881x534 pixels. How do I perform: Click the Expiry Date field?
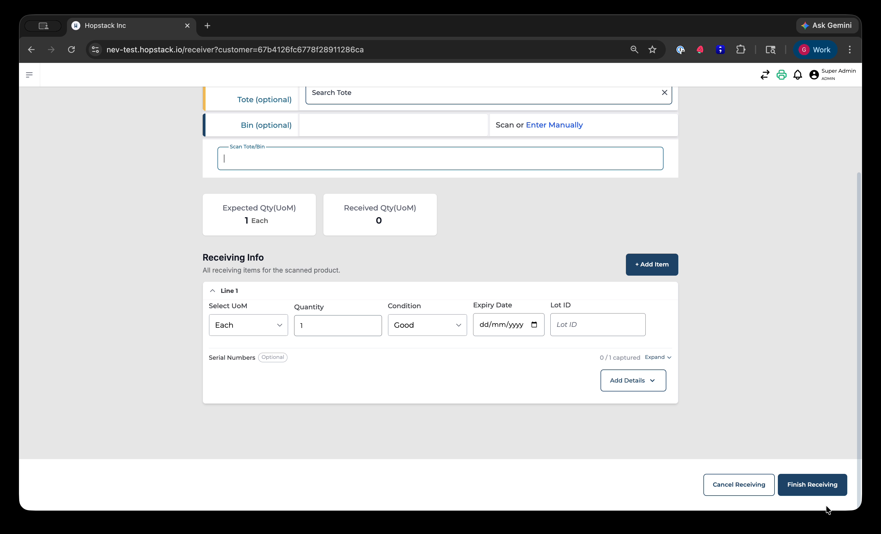click(x=509, y=324)
